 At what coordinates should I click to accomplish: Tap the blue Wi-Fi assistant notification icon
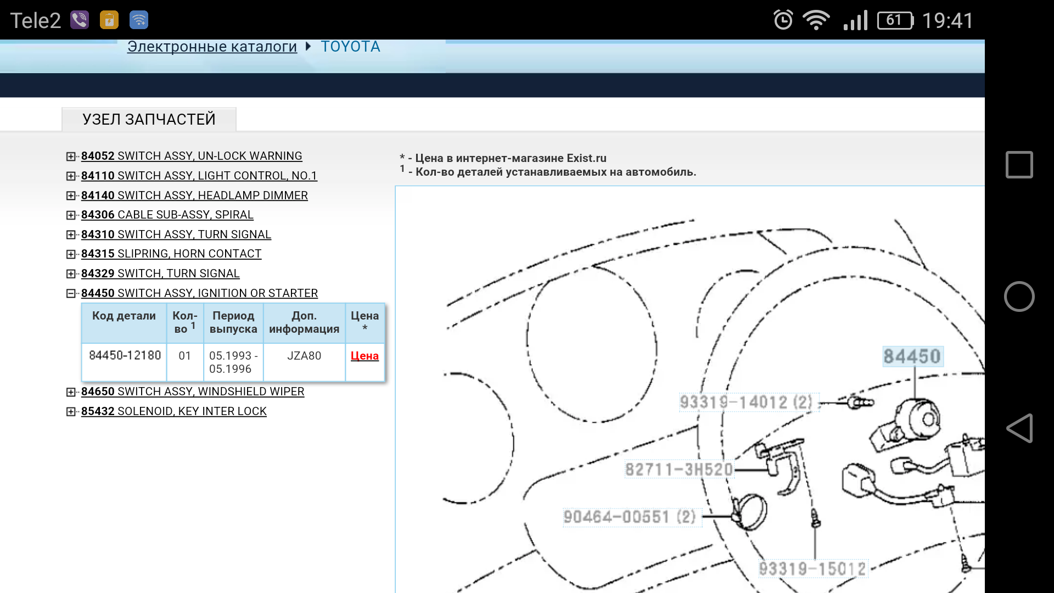tap(139, 20)
